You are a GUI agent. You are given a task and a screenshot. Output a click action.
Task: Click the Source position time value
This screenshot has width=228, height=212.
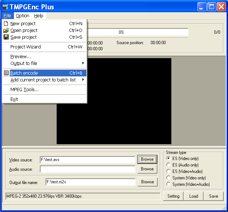(x=158, y=43)
